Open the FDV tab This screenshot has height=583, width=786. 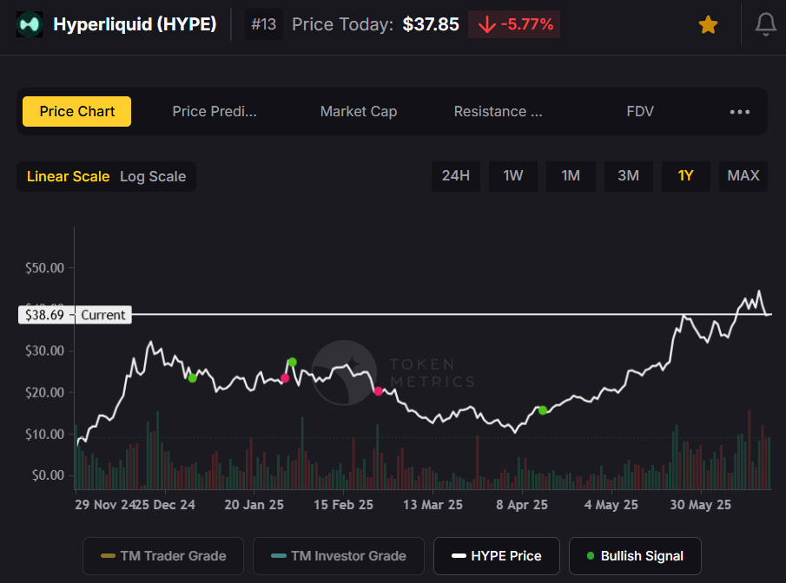[x=640, y=111]
